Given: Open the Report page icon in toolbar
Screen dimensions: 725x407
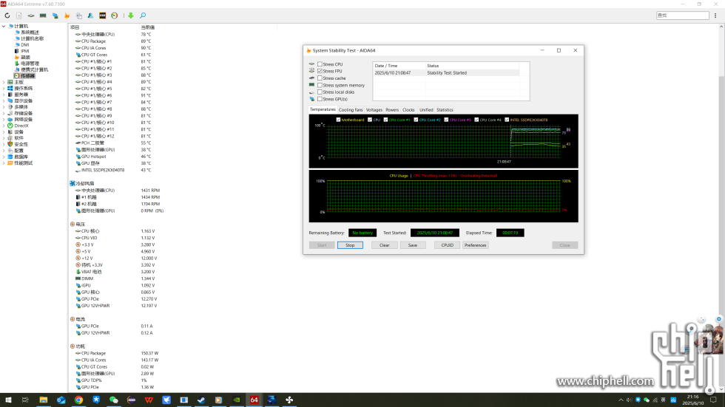Looking at the screenshot, I should pos(19,16).
